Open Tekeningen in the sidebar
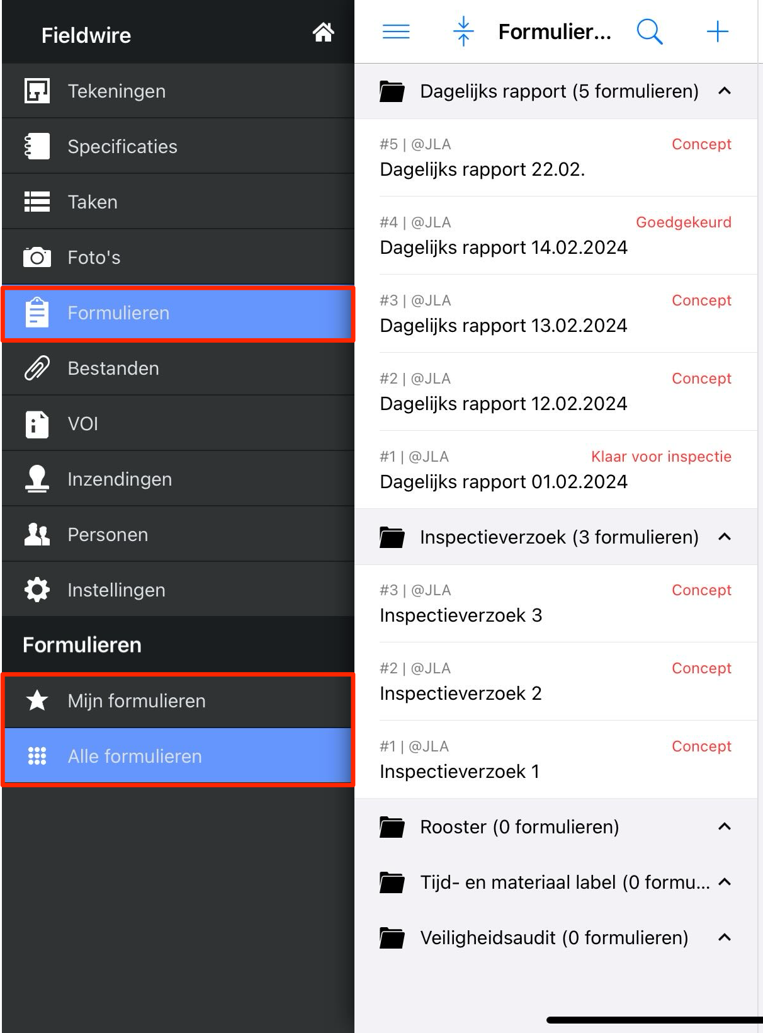Screen dimensions: 763x1033 (178, 91)
